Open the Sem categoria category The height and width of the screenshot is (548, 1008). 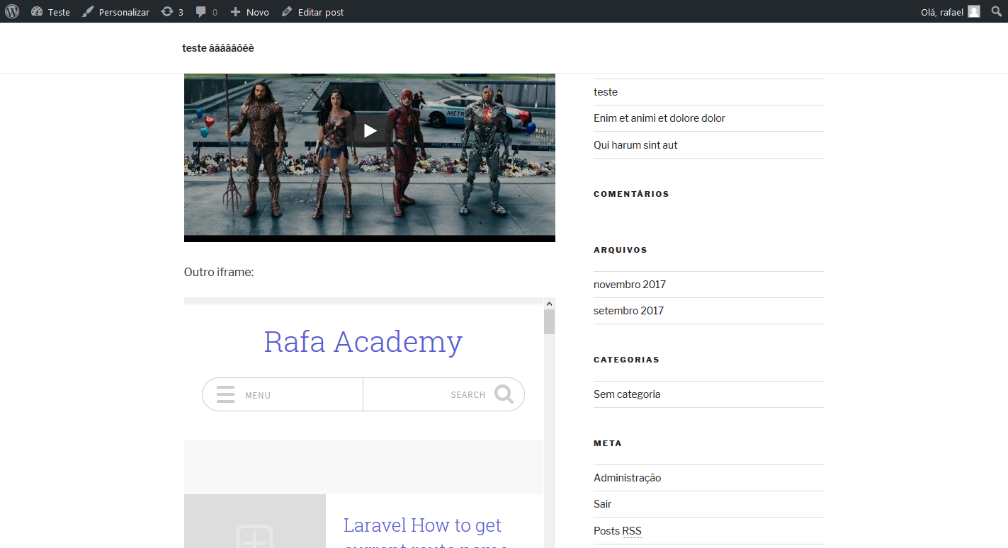(627, 394)
